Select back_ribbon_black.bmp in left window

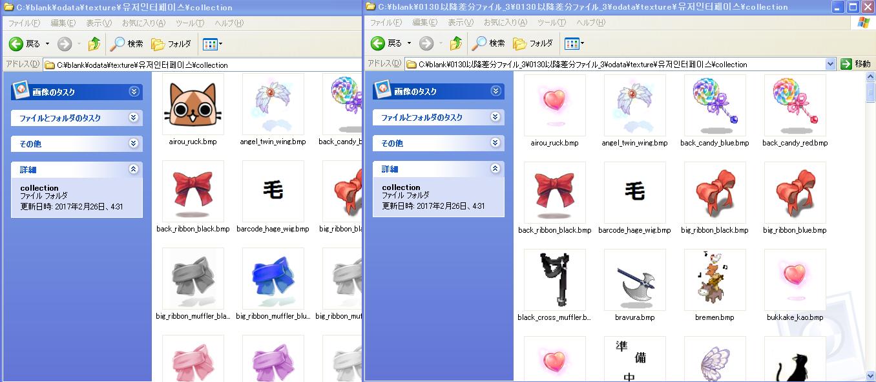click(x=193, y=191)
